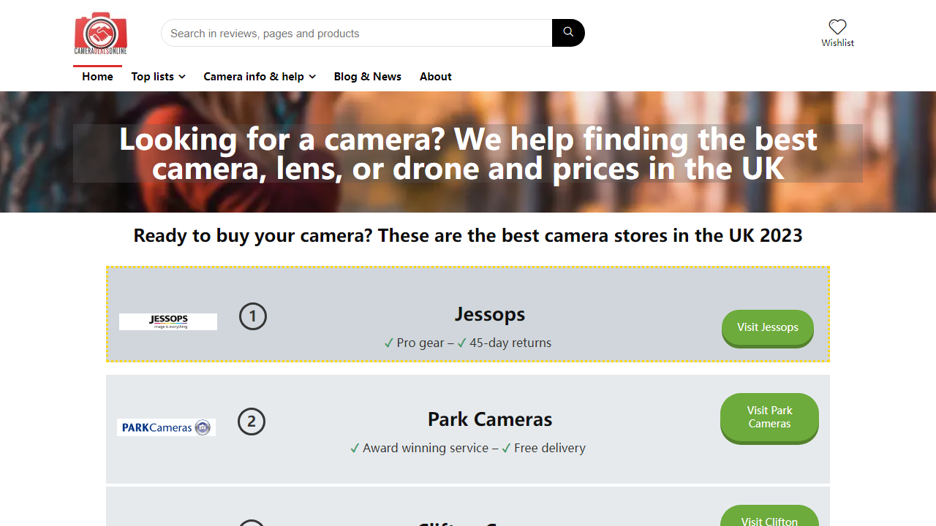Open the Blog & News section

coord(367,76)
